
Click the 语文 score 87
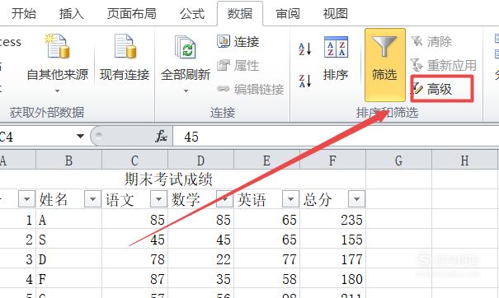pyautogui.click(x=134, y=278)
